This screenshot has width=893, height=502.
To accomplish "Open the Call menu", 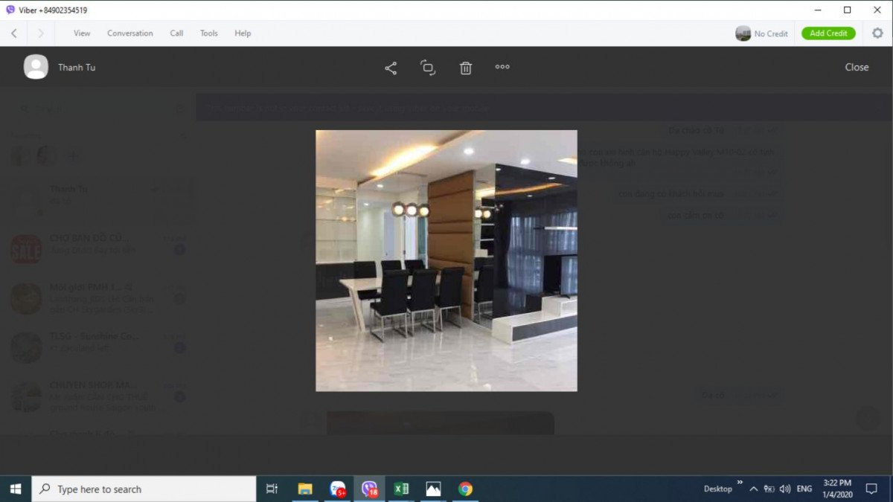I will tap(176, 33).
